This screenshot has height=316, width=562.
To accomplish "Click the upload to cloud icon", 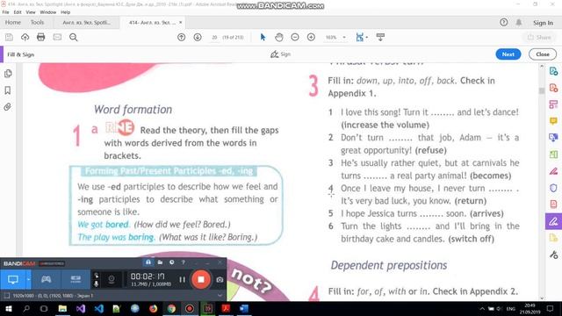I will click(x=25, y=37).
